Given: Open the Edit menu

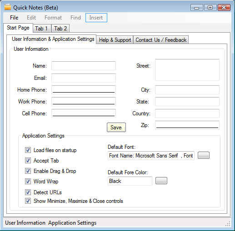Looking at the screenshot, I should (31, 18).
